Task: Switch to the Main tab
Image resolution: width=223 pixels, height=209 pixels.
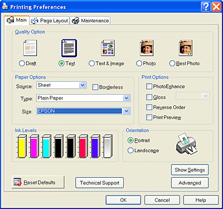Action: click(17, 20)
